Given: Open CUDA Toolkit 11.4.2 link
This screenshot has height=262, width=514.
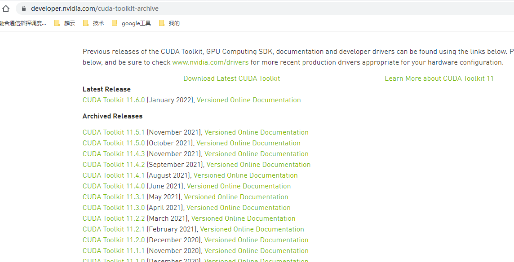Looking at the screenshot, I should coord(113,165).
